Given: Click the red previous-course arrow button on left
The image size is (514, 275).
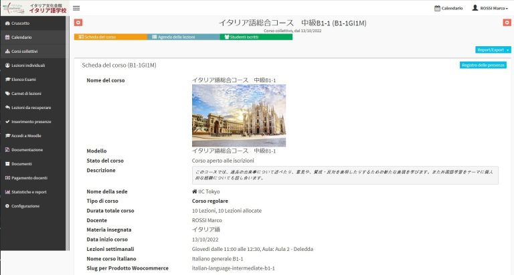Looking at the screenshot, I should coord(78,23).
